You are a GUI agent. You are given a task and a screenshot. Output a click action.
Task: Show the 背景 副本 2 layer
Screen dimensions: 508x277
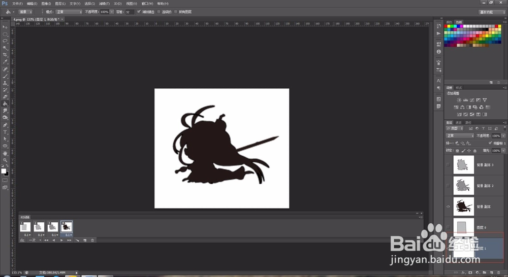[x=449, y=185]
